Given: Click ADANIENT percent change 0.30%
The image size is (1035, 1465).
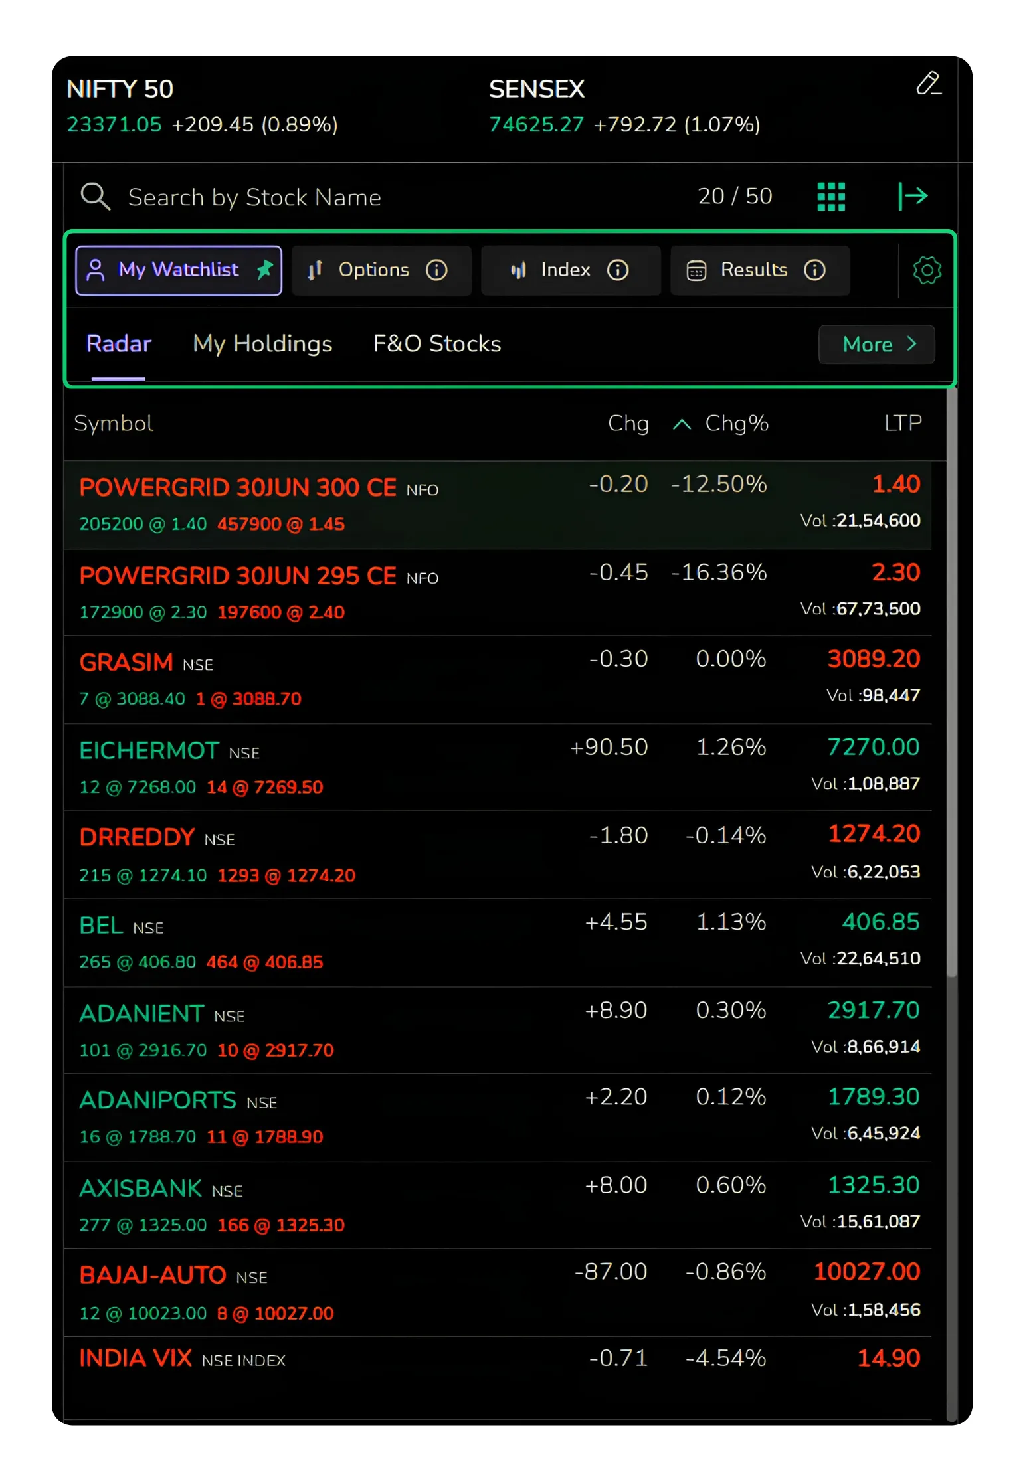Looking at the screenshot, I should 731,1011.
